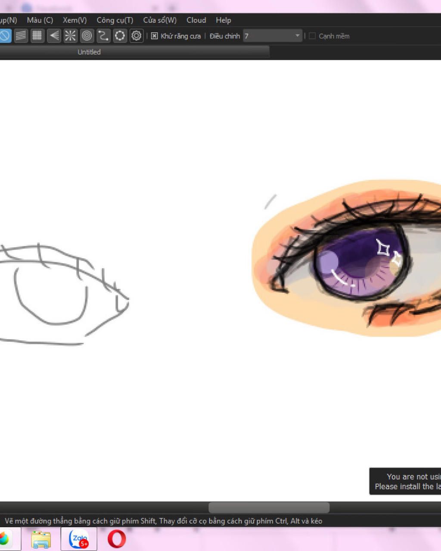Open the Cửa sổ(W) menu
The width and height of the screenshot is (441, 551).
click(x=160, y=20)
